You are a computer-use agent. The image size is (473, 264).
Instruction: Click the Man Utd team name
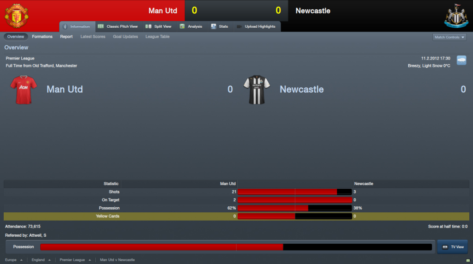pos(65,89)
